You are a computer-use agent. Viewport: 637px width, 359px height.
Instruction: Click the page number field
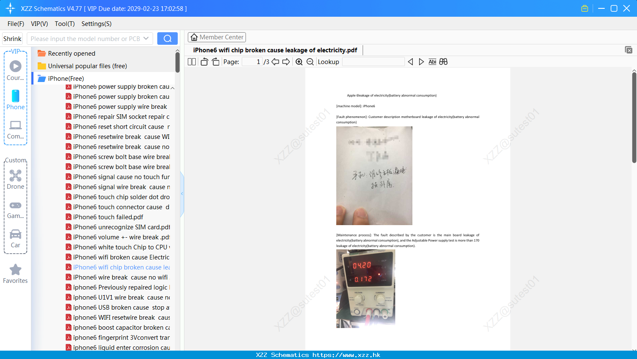(252, 62)
